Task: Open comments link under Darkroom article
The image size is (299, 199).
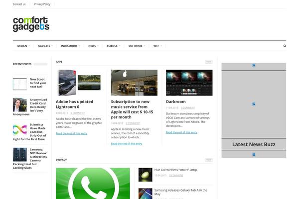Action: tap(188, 108)
